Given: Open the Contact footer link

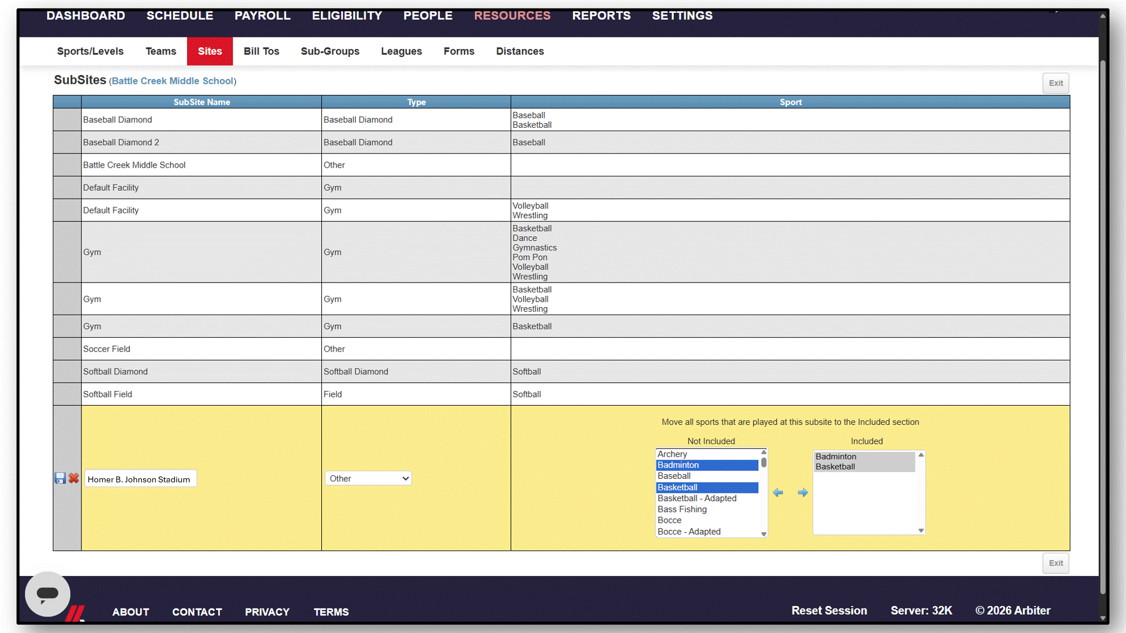Looking at the screenshot, I should pos(197,612).
